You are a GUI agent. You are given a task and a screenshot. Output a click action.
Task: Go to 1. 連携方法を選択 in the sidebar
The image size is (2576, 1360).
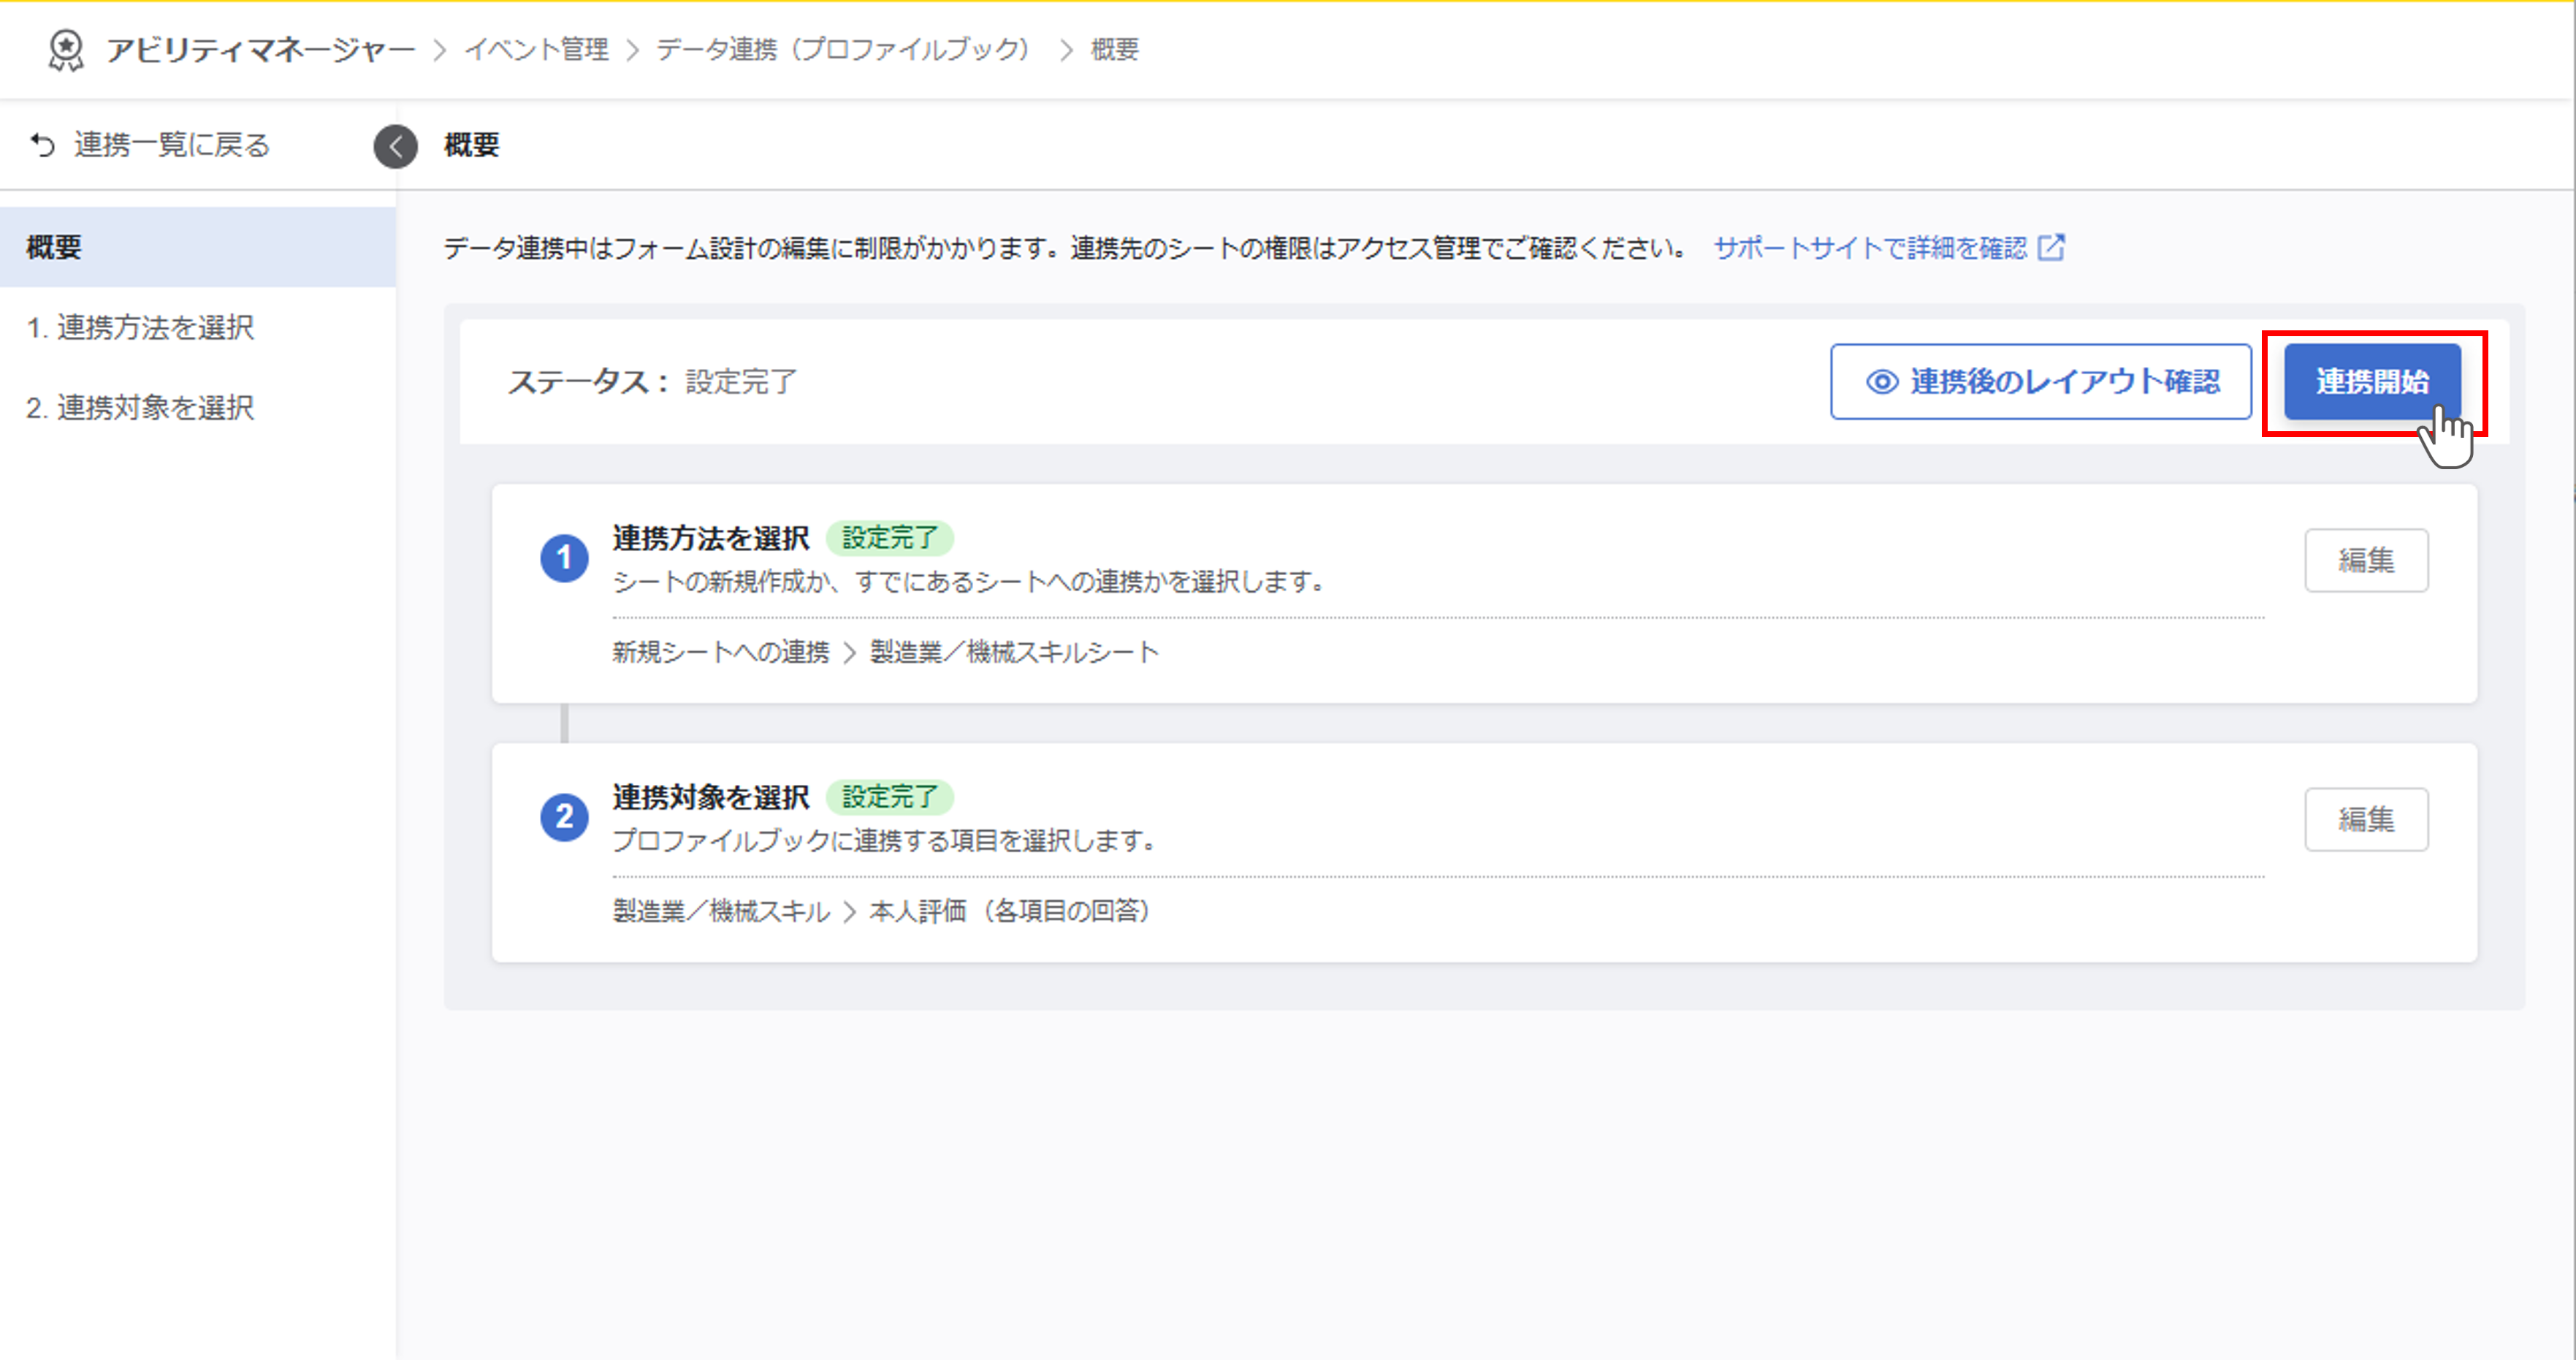(x=140, y=327)
